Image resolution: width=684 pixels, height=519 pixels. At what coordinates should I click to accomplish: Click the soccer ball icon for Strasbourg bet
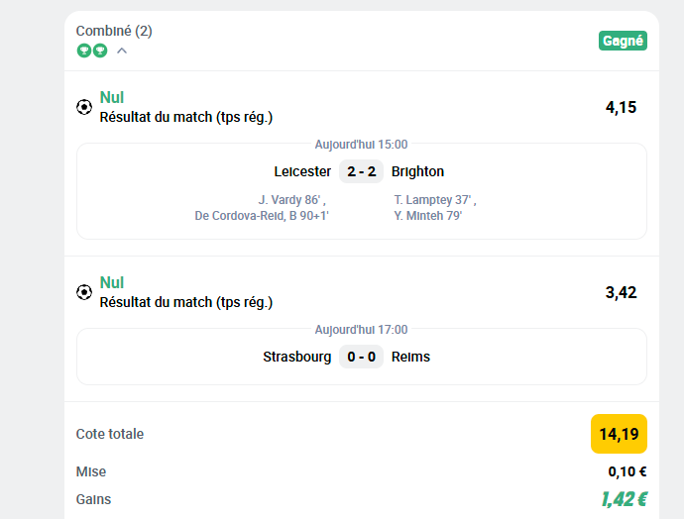84,292
